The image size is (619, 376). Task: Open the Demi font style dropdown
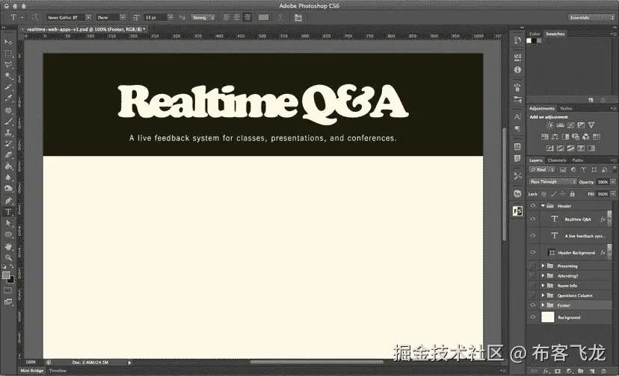point(123,17)
